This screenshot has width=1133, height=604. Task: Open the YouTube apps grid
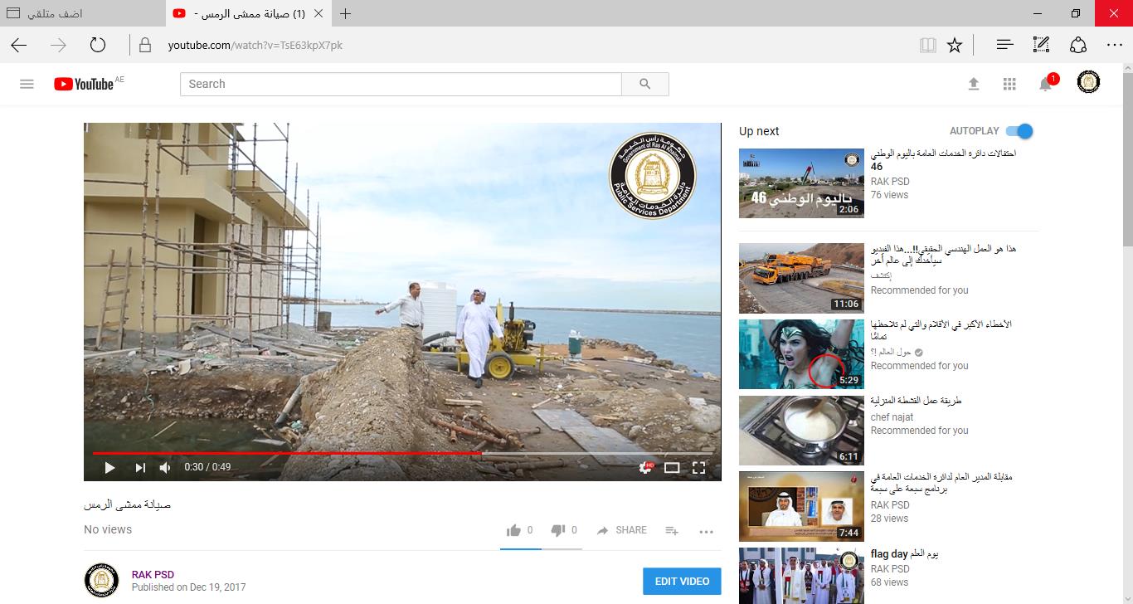(1009, 84)
